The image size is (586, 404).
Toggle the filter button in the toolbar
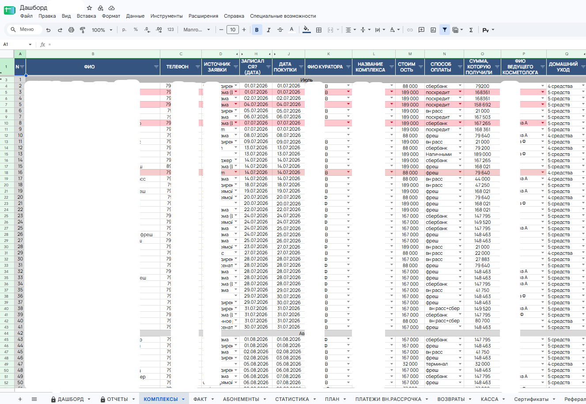pyautogui.click(x=445, y=30)
